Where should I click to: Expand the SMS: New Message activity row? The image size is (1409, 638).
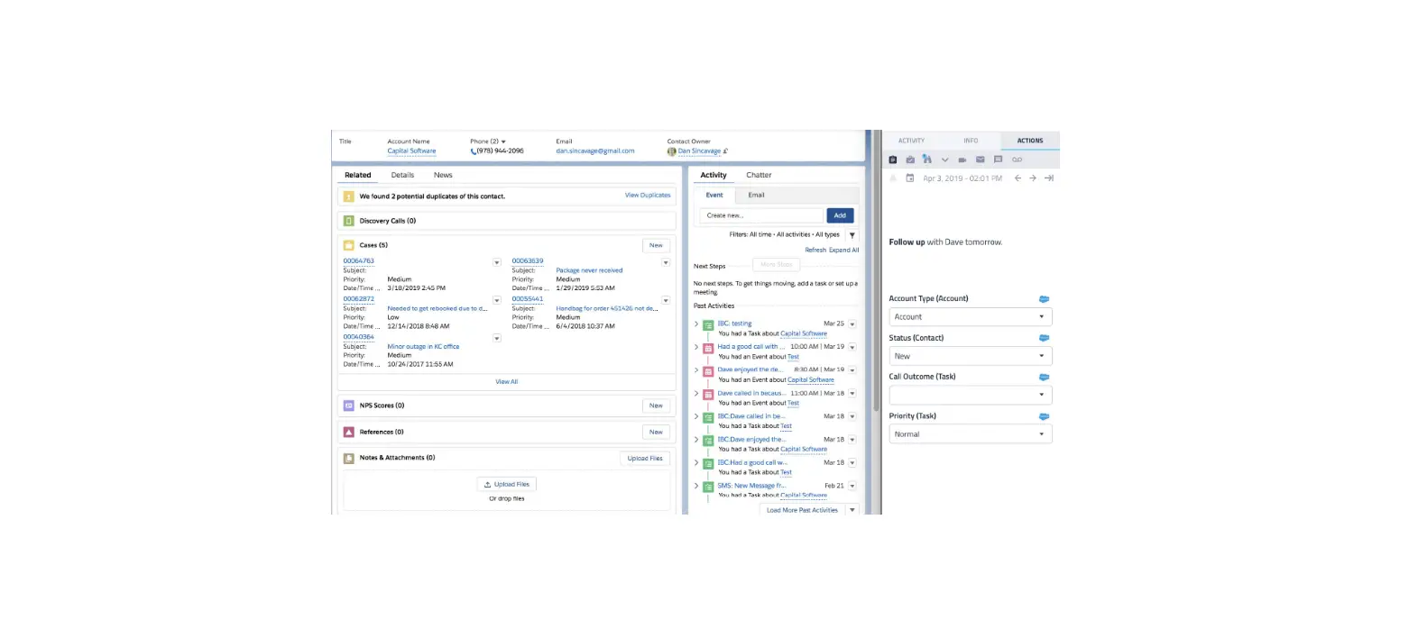point(696,486)
